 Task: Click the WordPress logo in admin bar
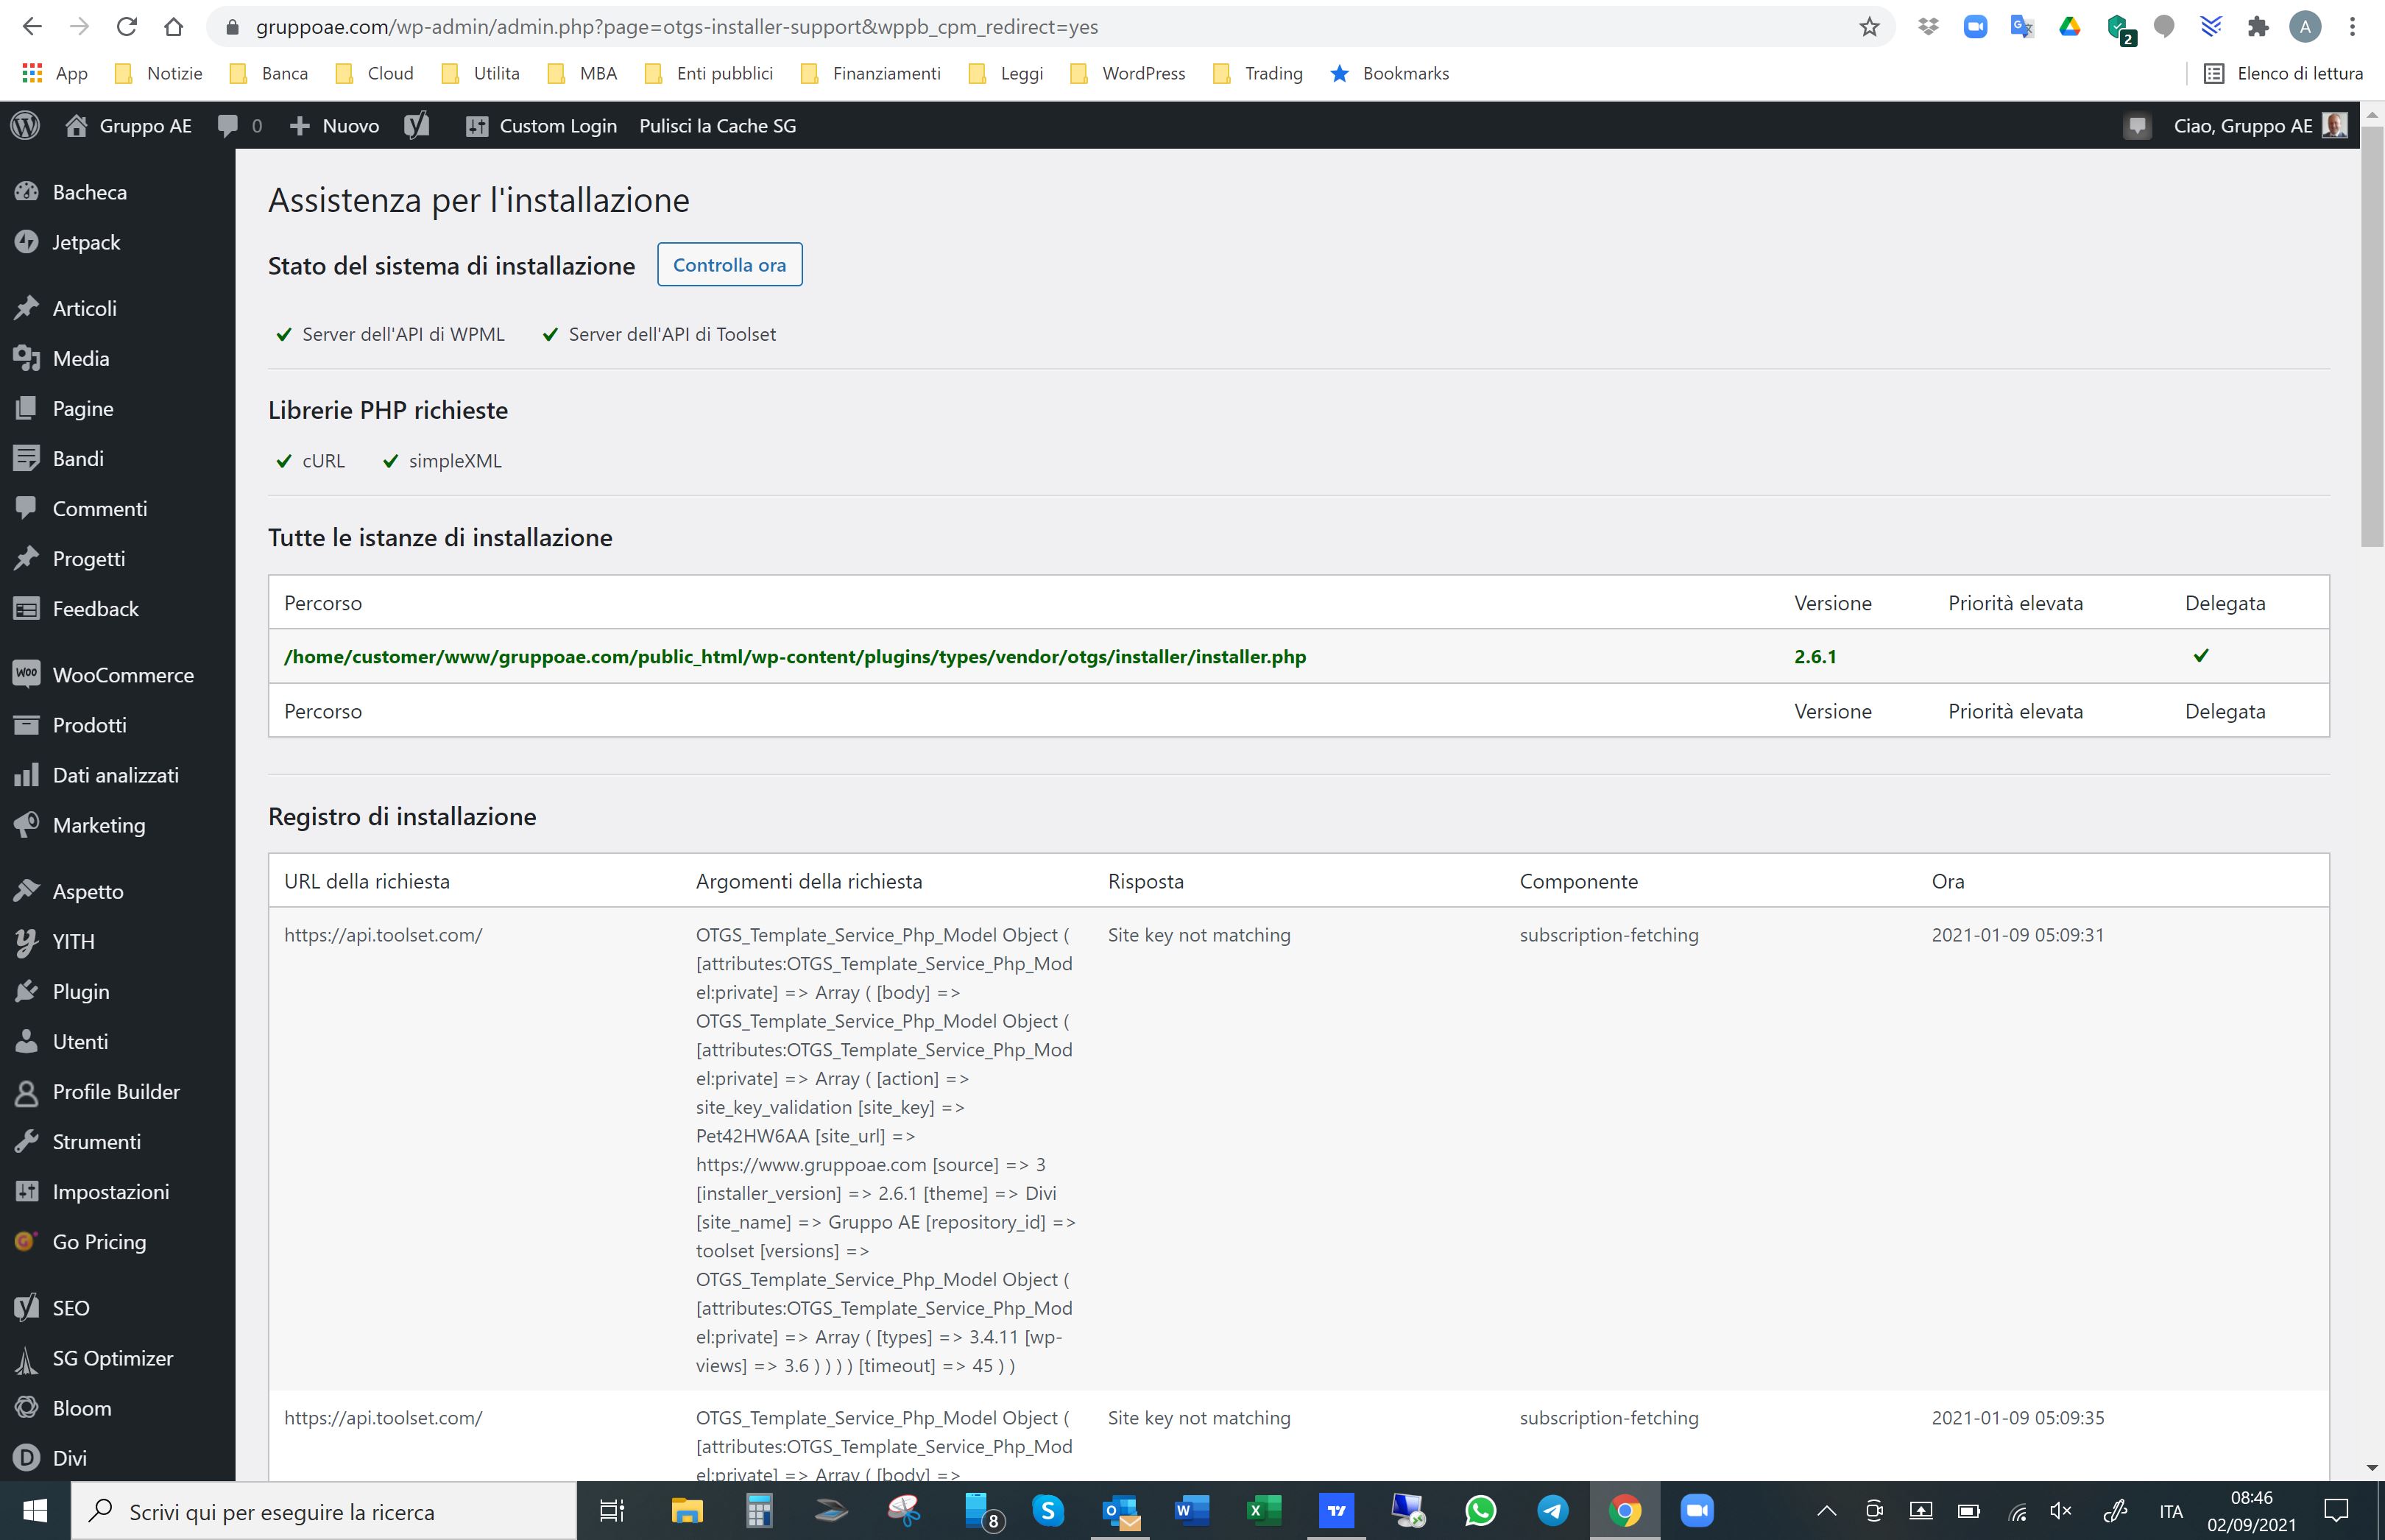click(x=25, y=125)
